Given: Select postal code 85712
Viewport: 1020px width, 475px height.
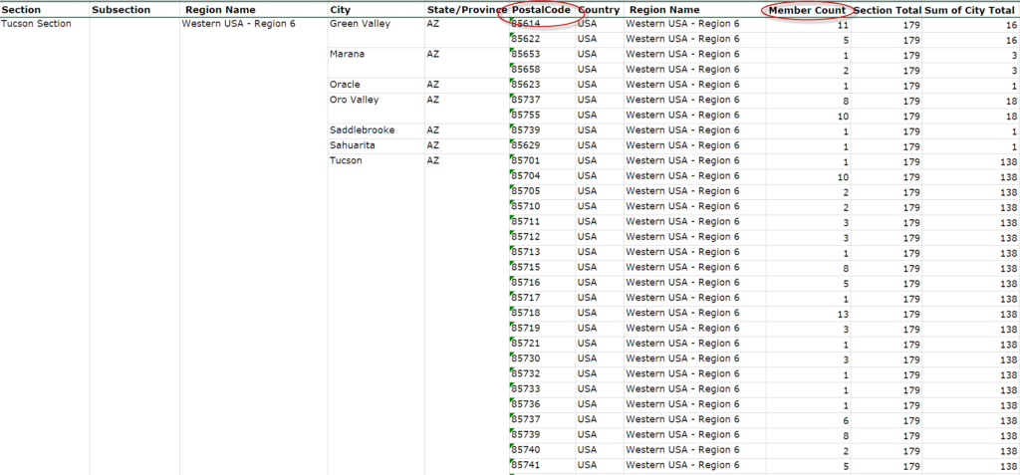Looking at the screenshot, I should [526, 237].
